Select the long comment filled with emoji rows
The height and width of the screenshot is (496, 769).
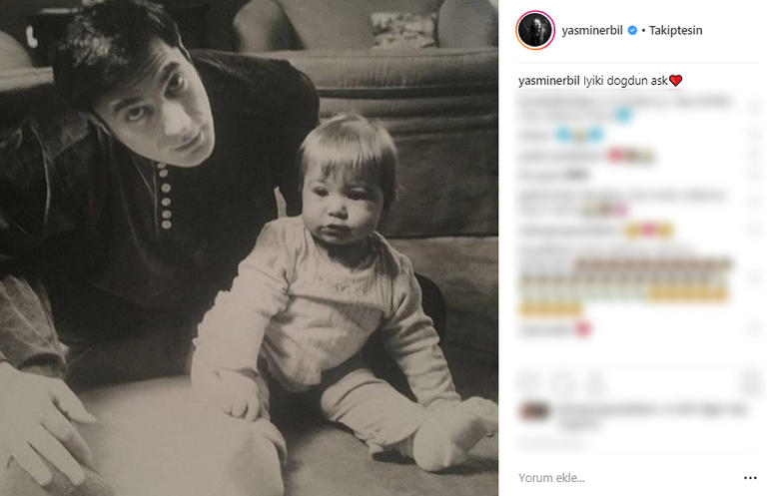point(626,279)
